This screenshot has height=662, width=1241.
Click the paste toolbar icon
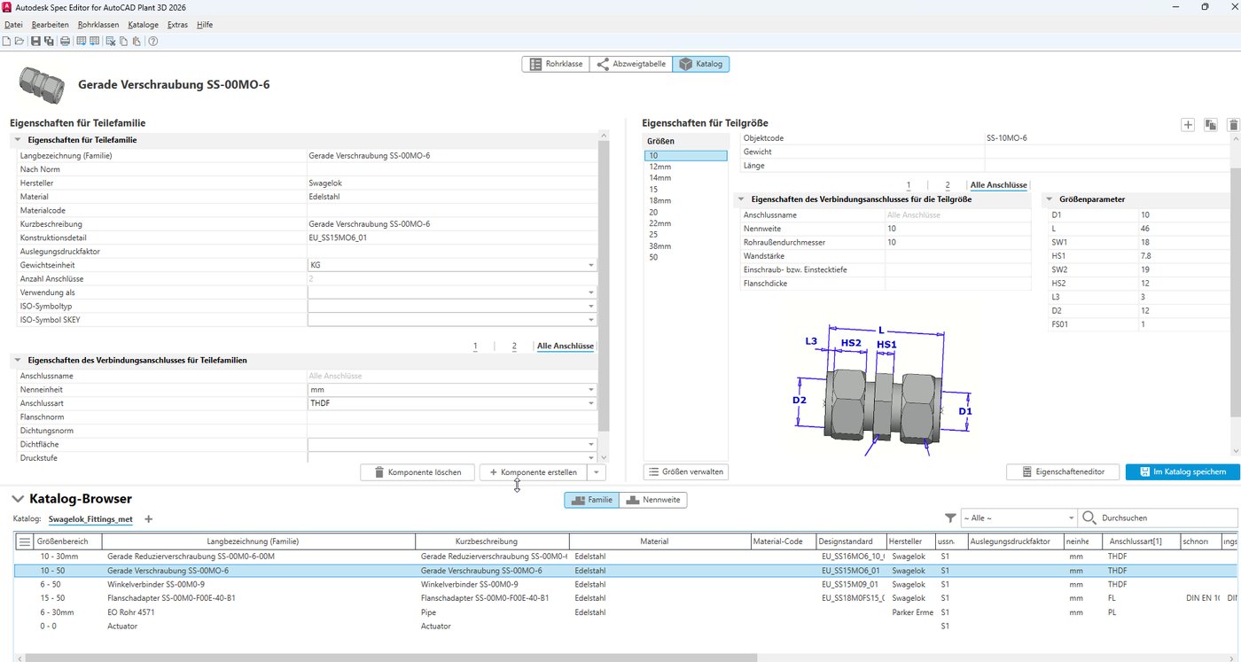coord(137,41)
